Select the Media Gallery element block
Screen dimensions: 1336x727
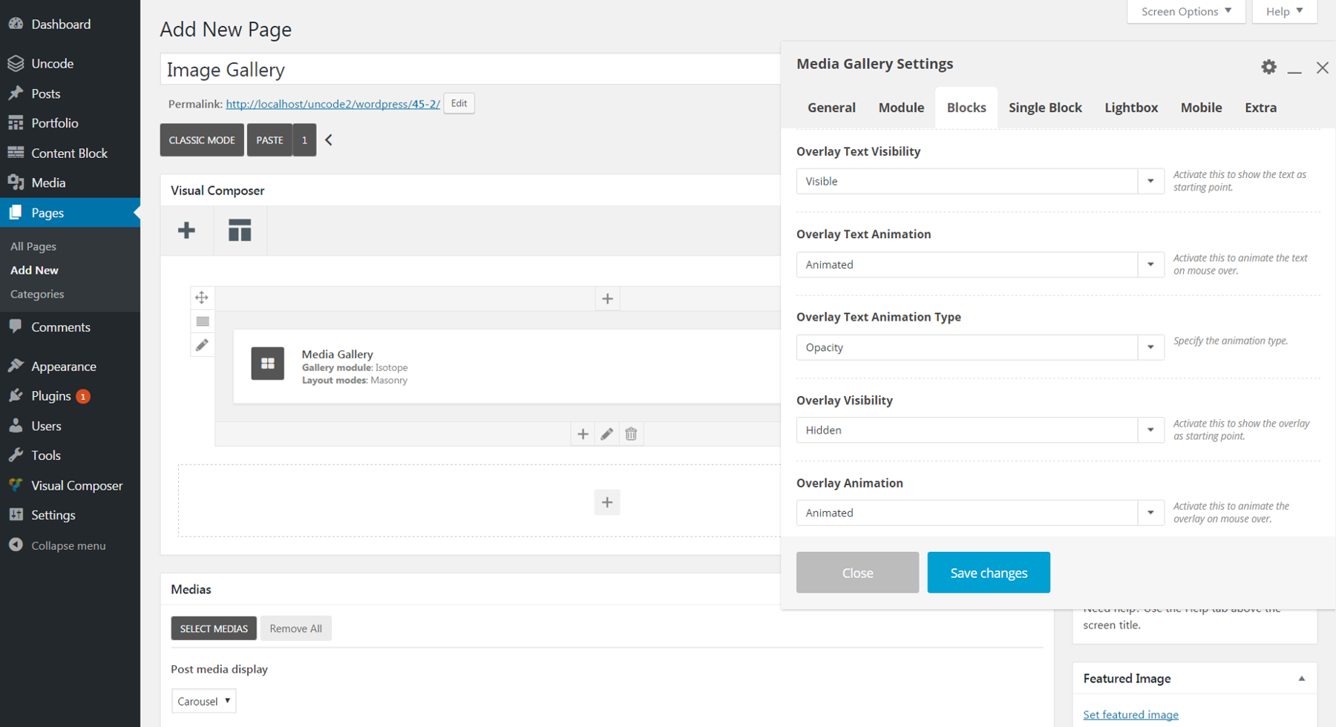507,366
